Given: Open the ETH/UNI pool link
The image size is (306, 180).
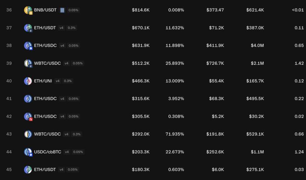Looking at the screenshot, I should [x=43, y=81].
